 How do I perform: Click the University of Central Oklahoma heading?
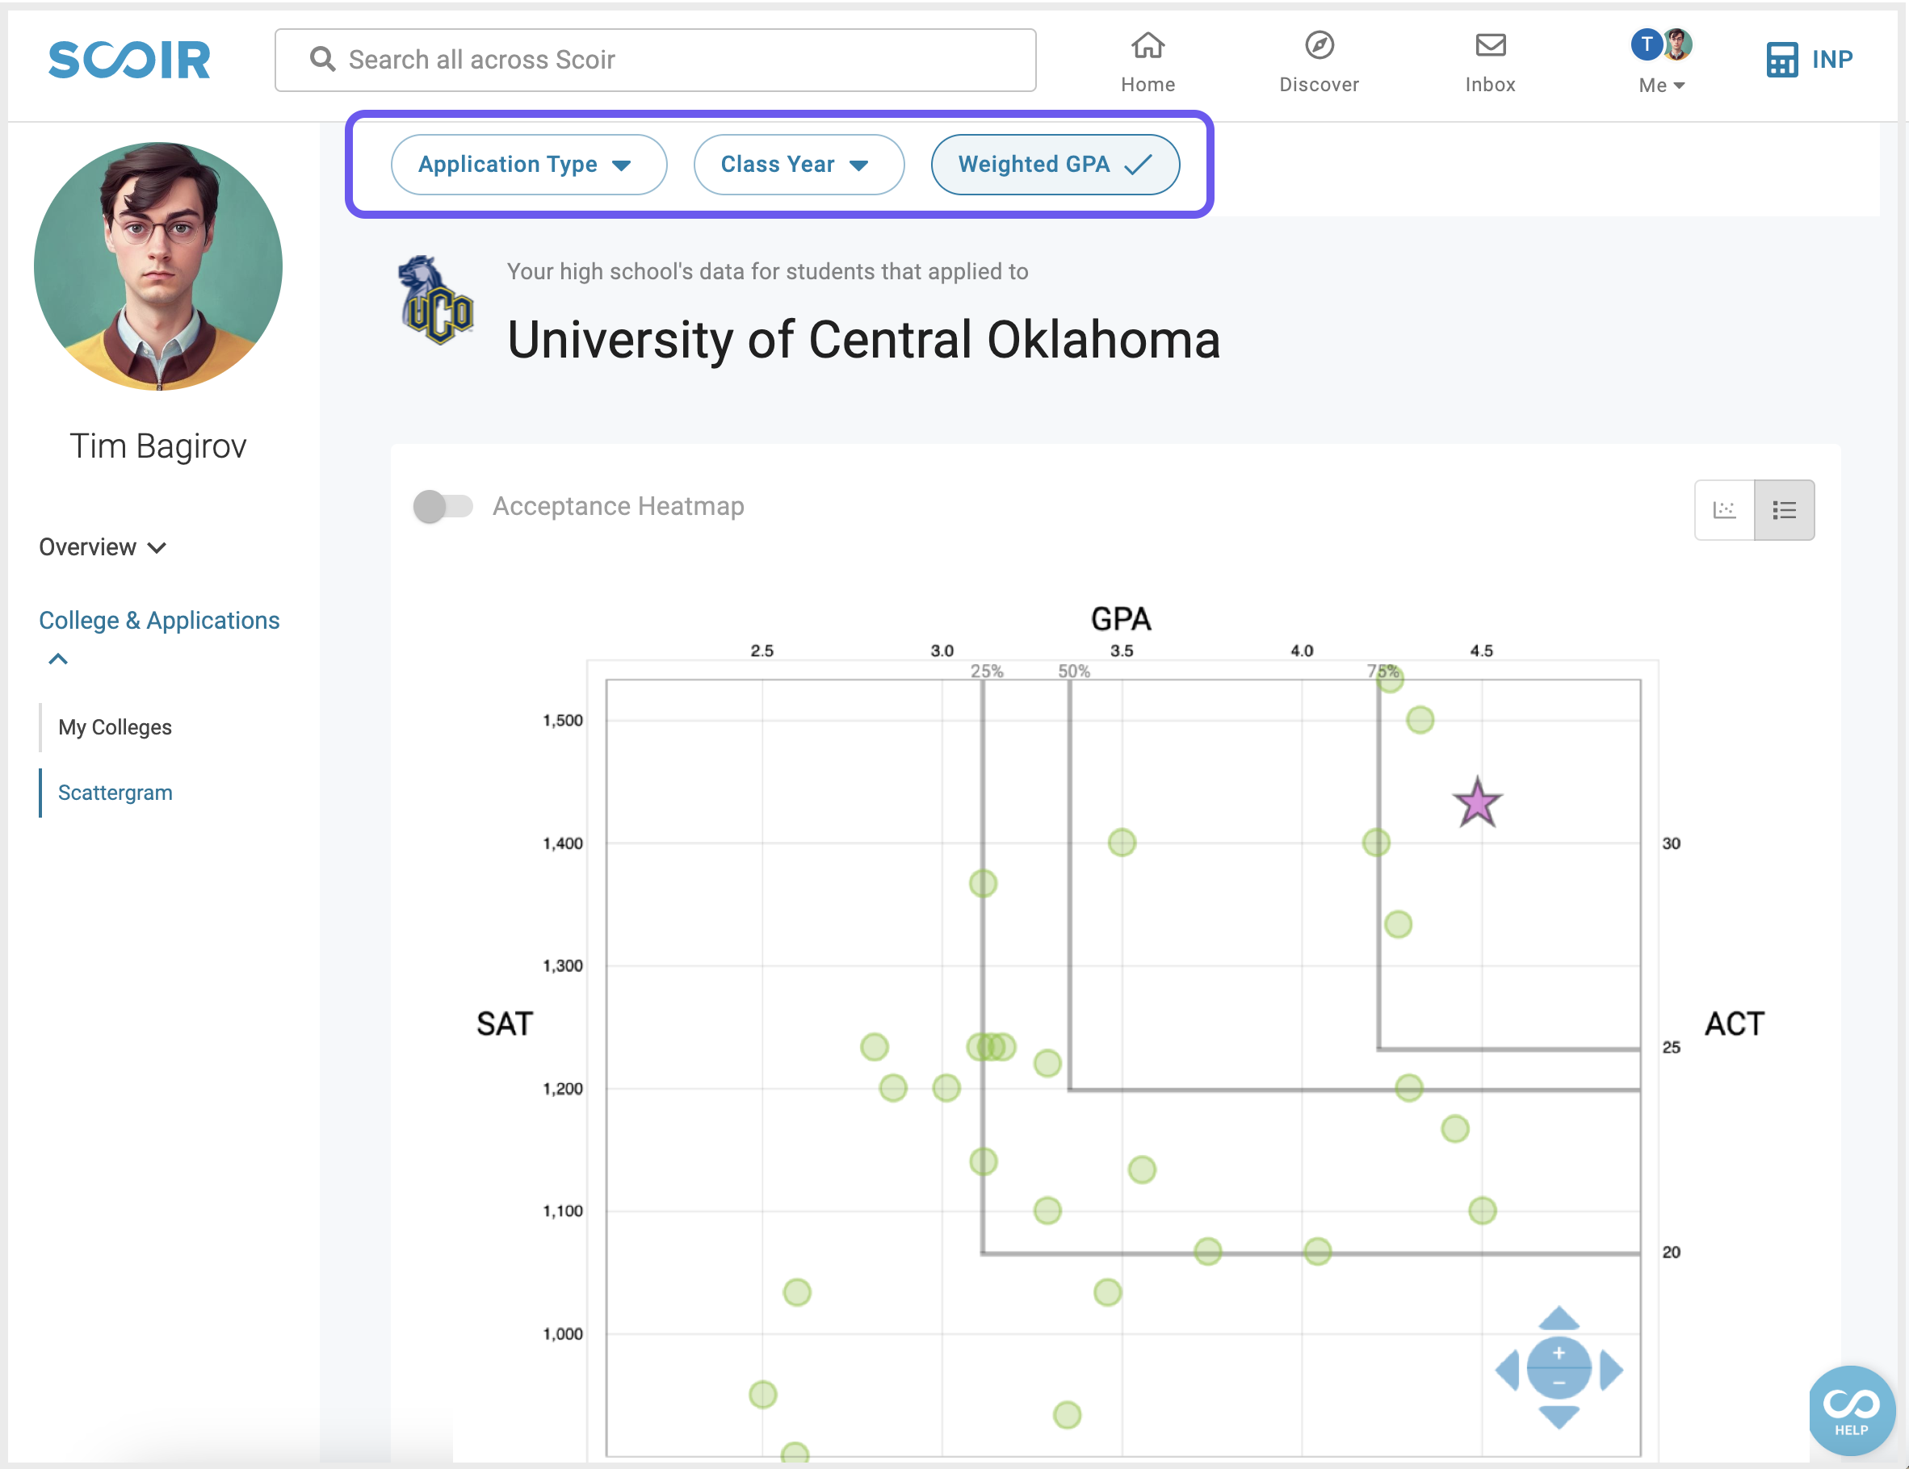pyautogui.click(x=863, y=339)
